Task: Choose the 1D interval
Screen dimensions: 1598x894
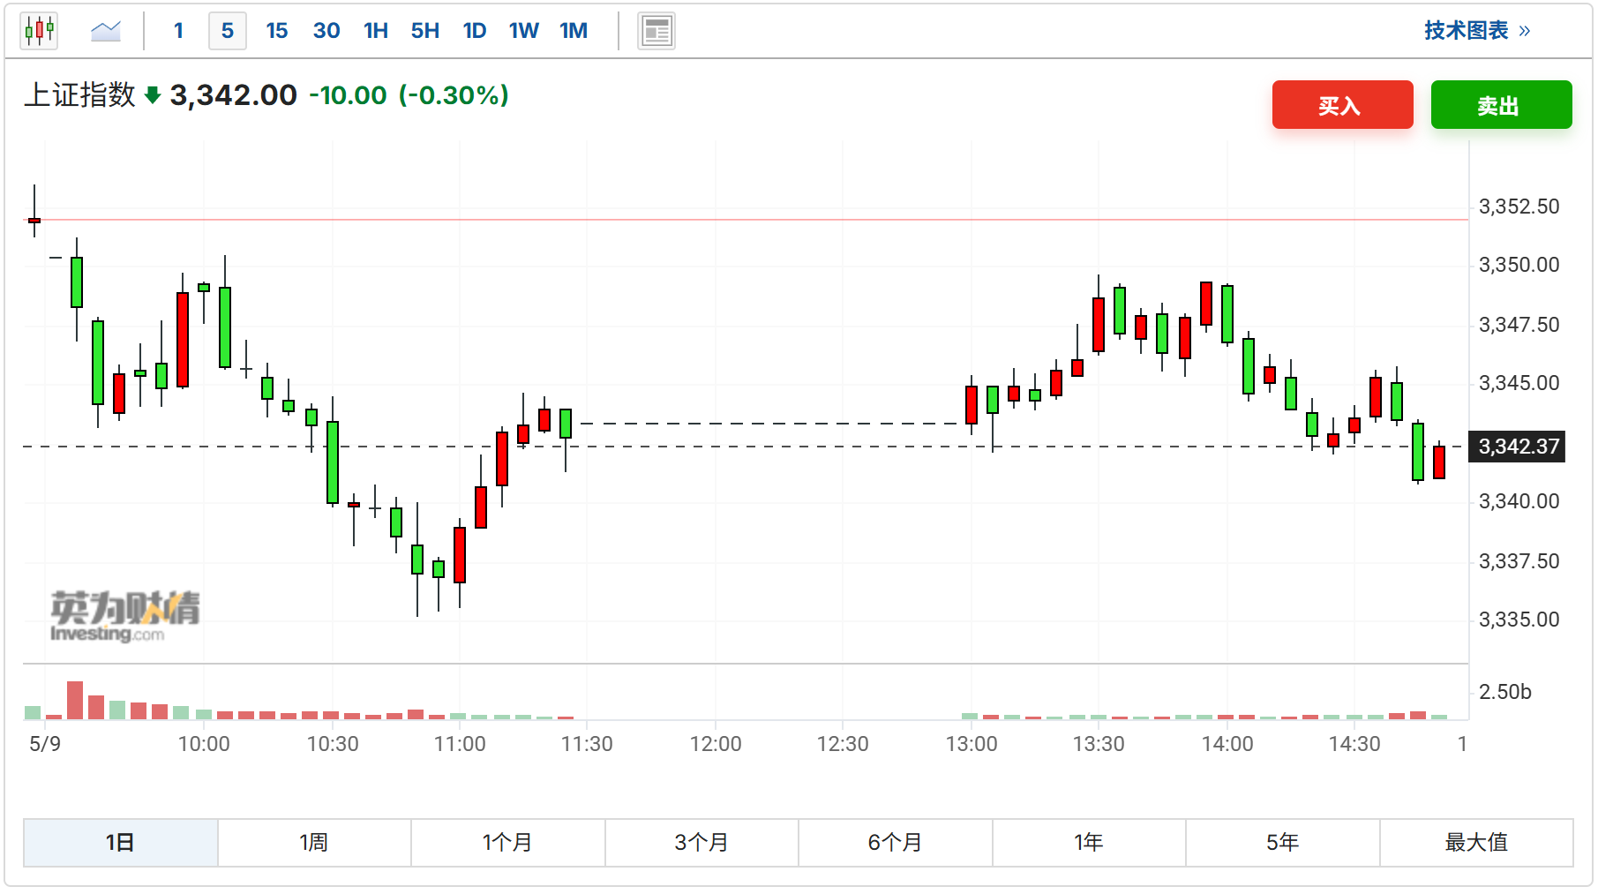Action: [x=475, y=31]
